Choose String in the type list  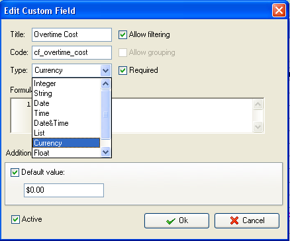click(66, 93)
